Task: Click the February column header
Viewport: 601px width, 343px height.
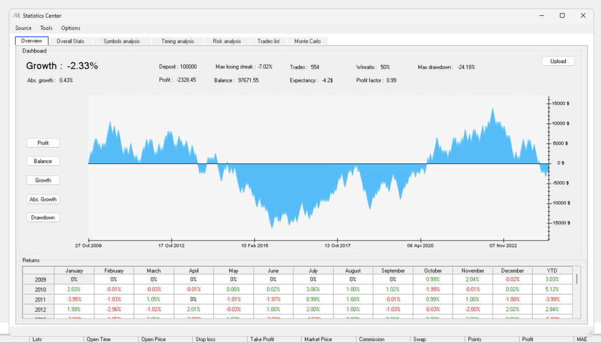Action: (x=114, y=270)
